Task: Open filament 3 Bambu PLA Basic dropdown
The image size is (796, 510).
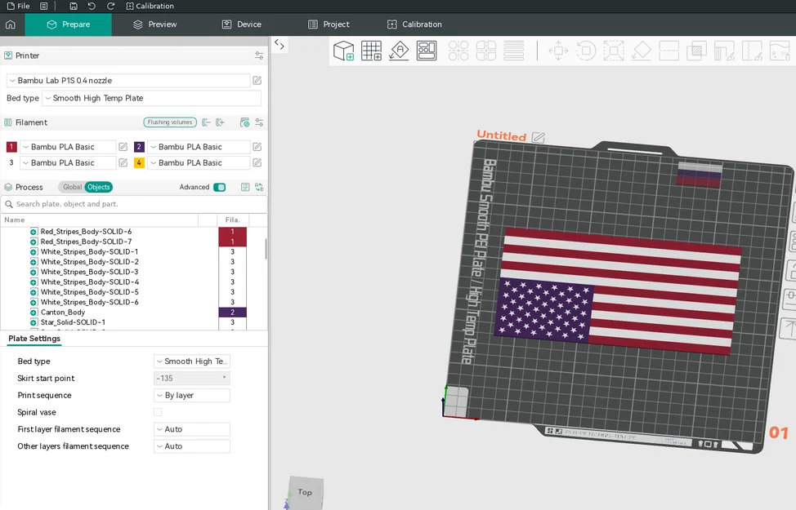Action: (68, 162)
